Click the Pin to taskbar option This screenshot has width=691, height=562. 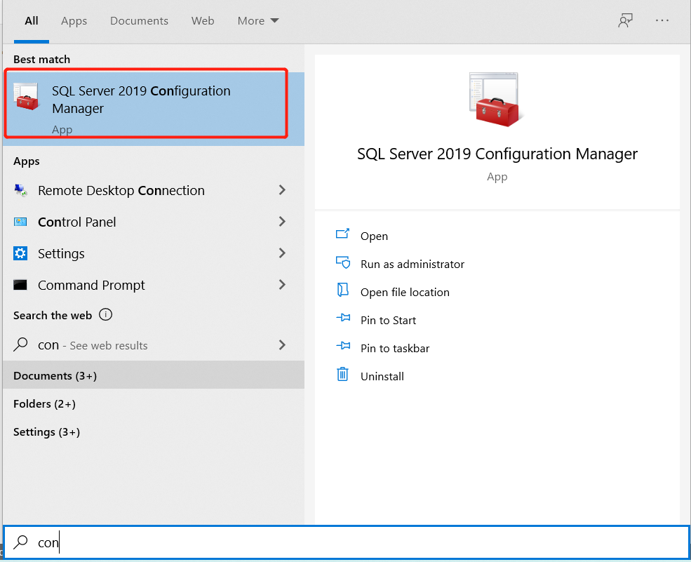[393, 348]
